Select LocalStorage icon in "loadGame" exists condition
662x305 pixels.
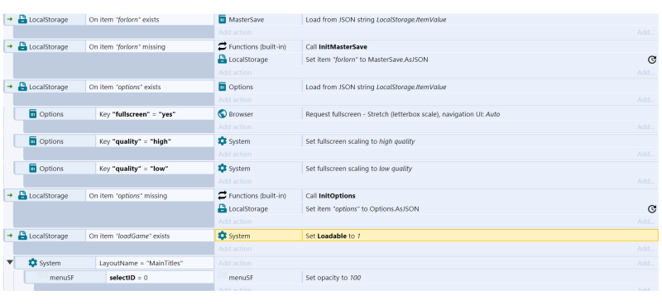(x=22, y=236)
